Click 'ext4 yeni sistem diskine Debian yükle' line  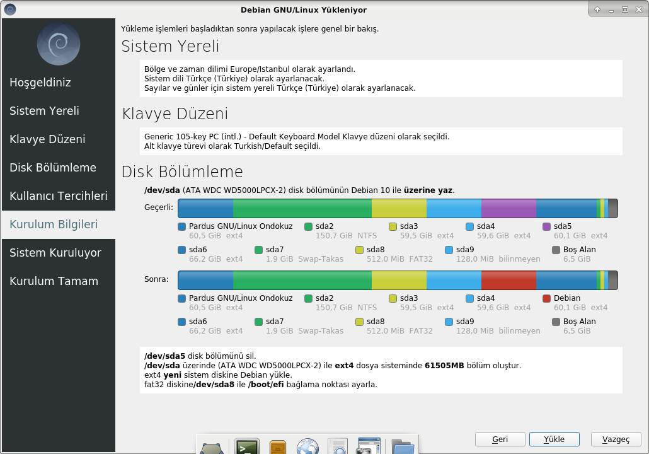(x=218, y=375)
